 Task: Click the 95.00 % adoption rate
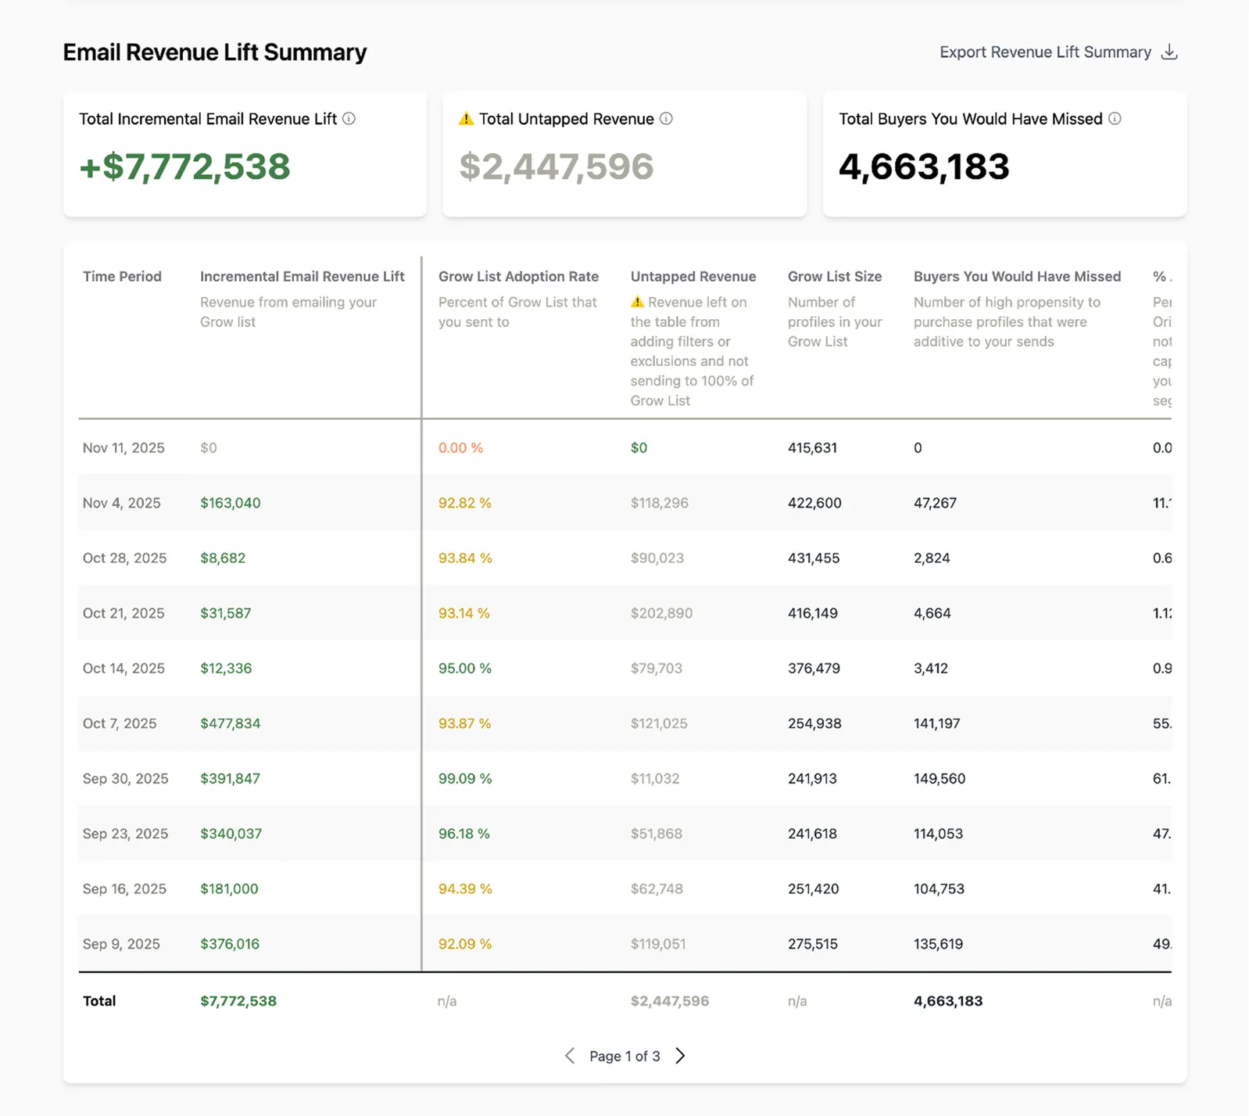click(465, 669)
